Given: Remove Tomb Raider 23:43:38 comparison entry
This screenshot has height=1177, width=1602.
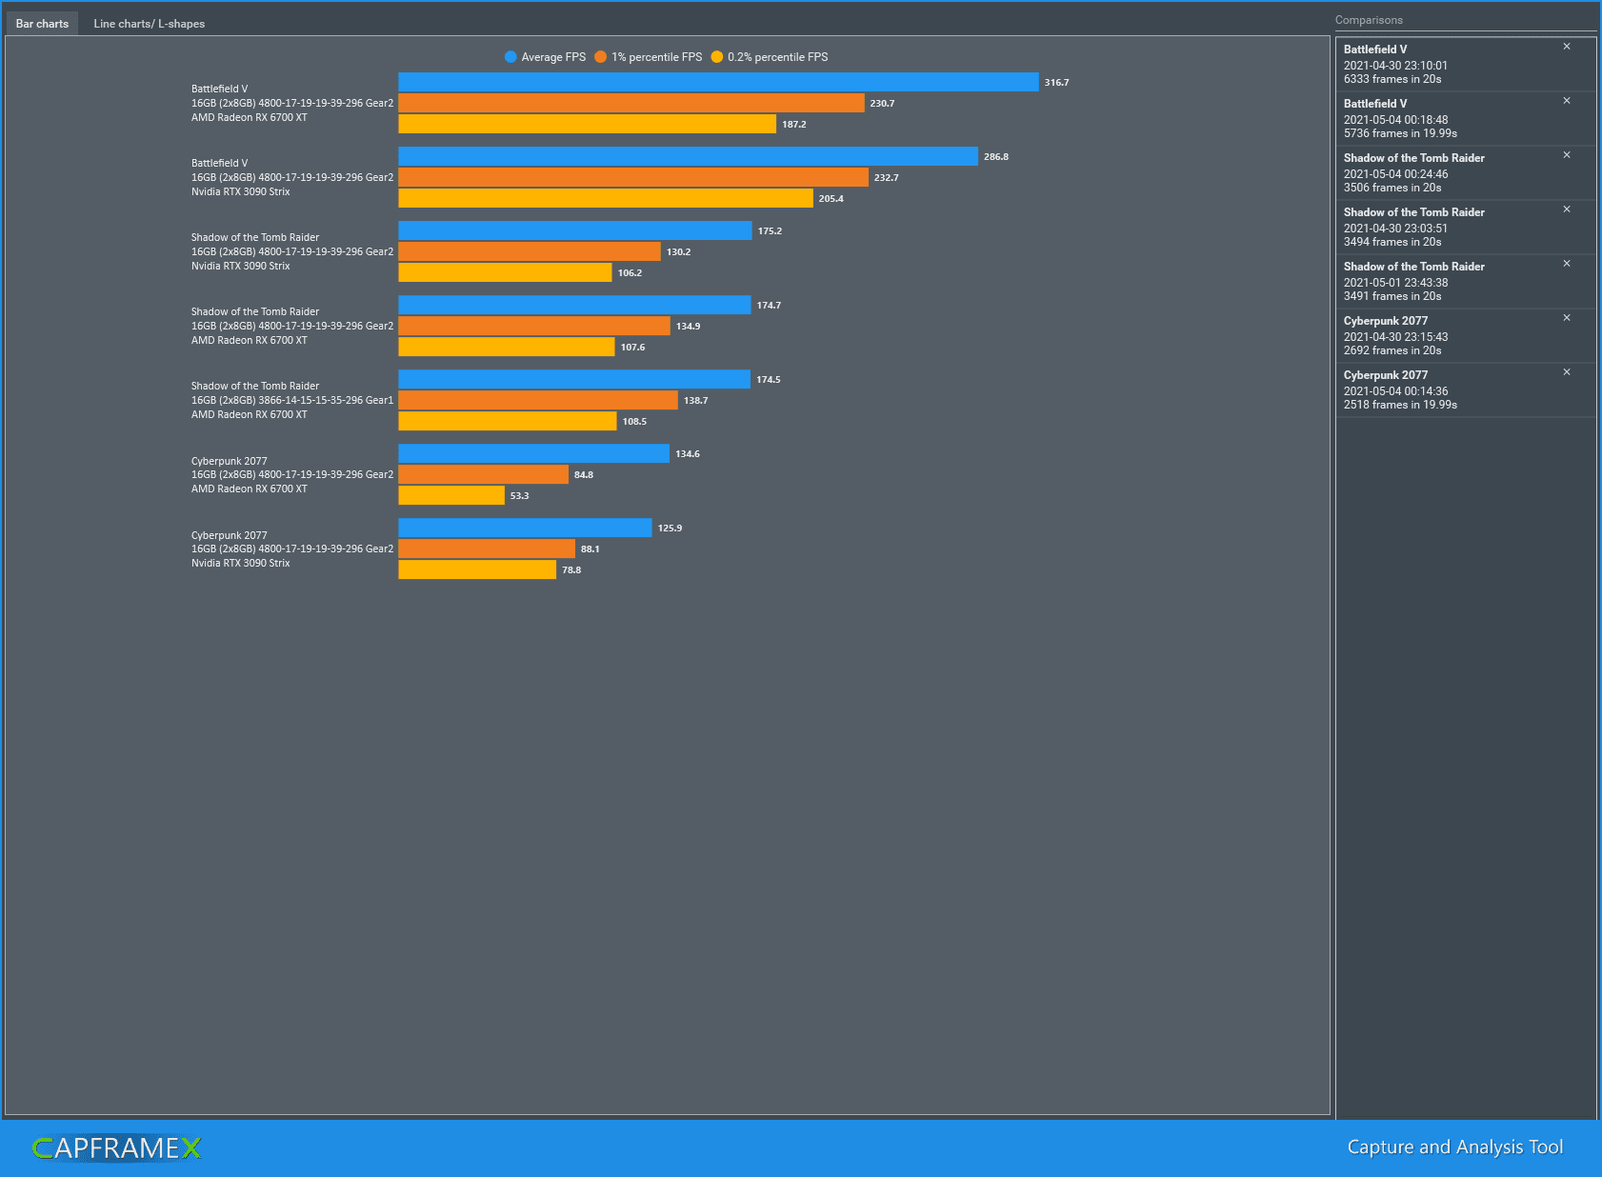Looking at the screenshot, I should (1566, 264).
